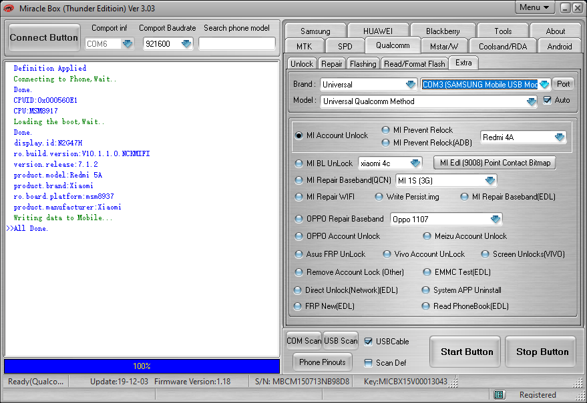Select System APP Uninstall option

click(425, 290)
